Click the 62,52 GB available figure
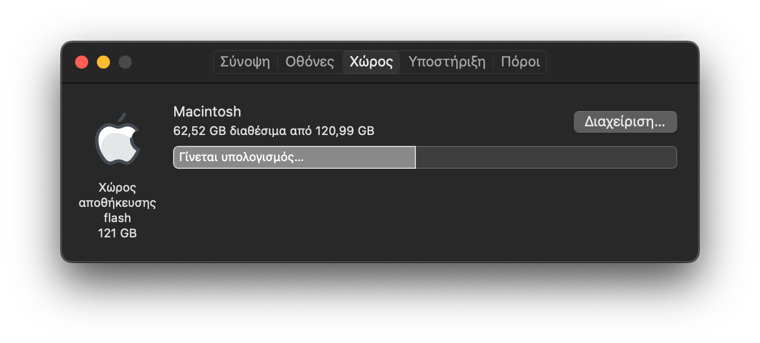 200,131
